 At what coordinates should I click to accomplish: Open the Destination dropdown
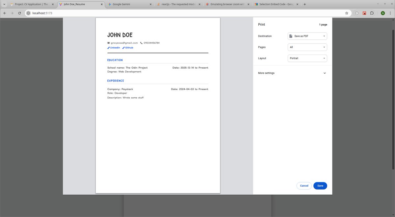tap(307, 36)
